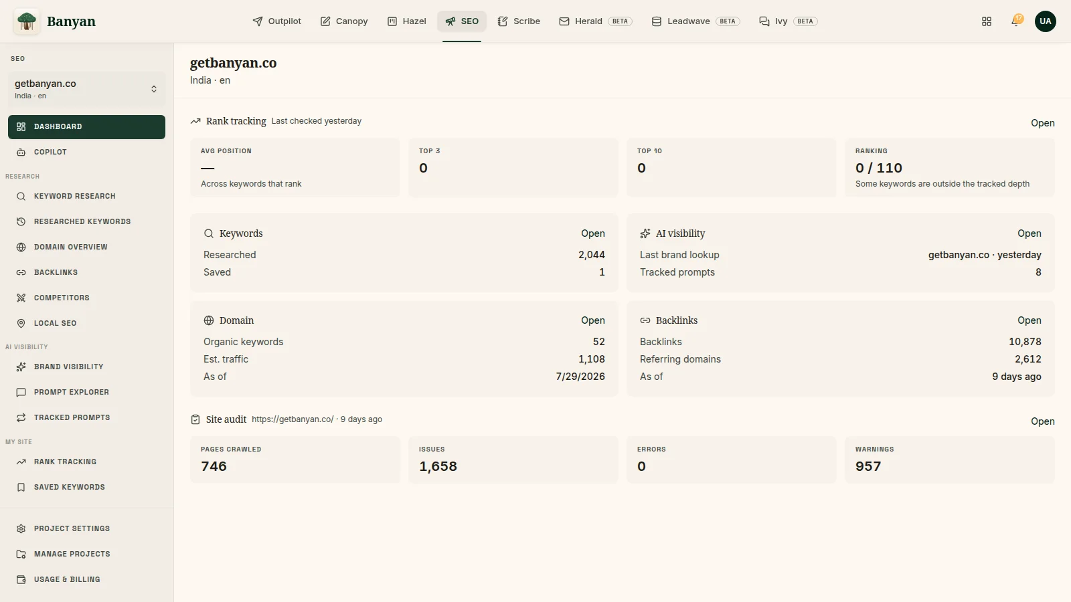Click the Backlinks link icon in sidebar
This screenshot has width=1071, height=602.
point(21,272)
